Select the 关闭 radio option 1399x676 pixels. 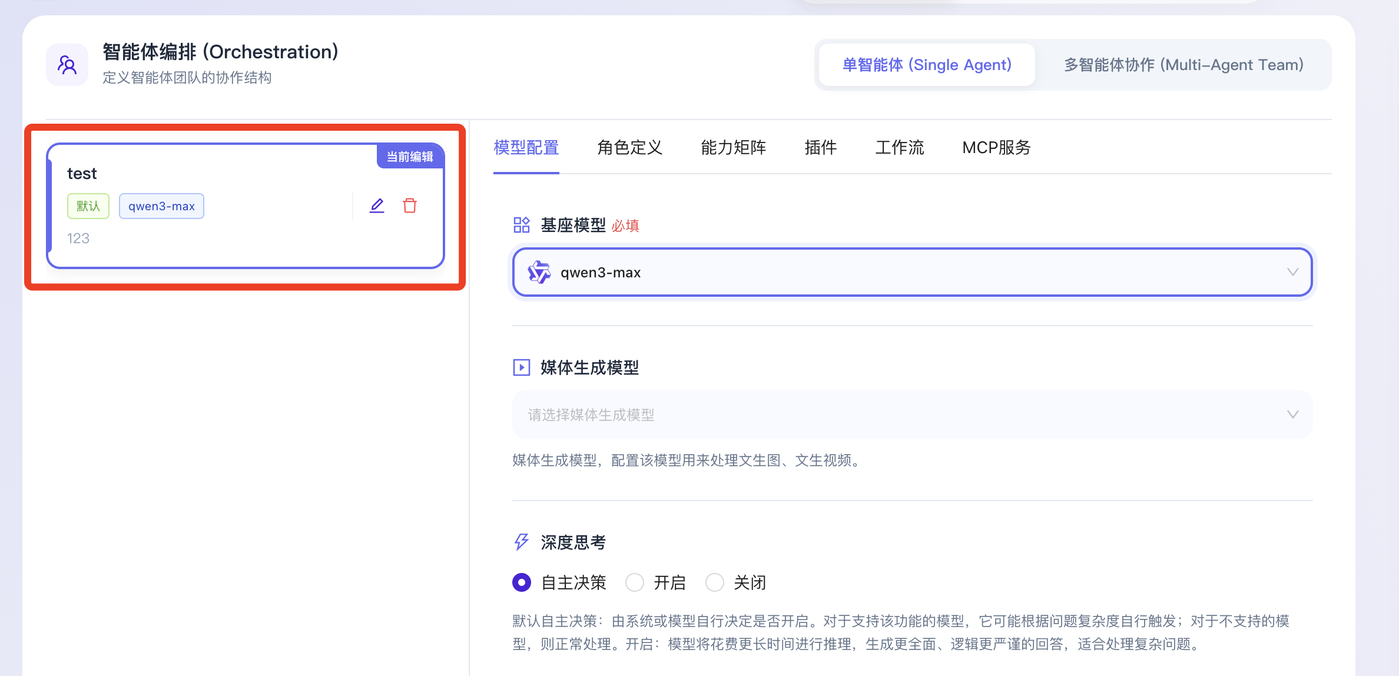tap(715, 582)
